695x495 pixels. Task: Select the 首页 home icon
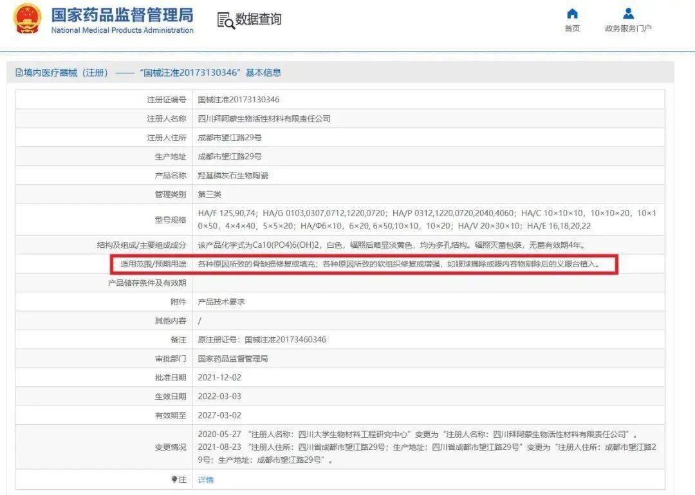(x=572, y=14)
